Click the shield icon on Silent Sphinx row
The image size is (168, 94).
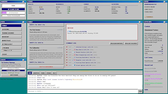coord(75,65)
